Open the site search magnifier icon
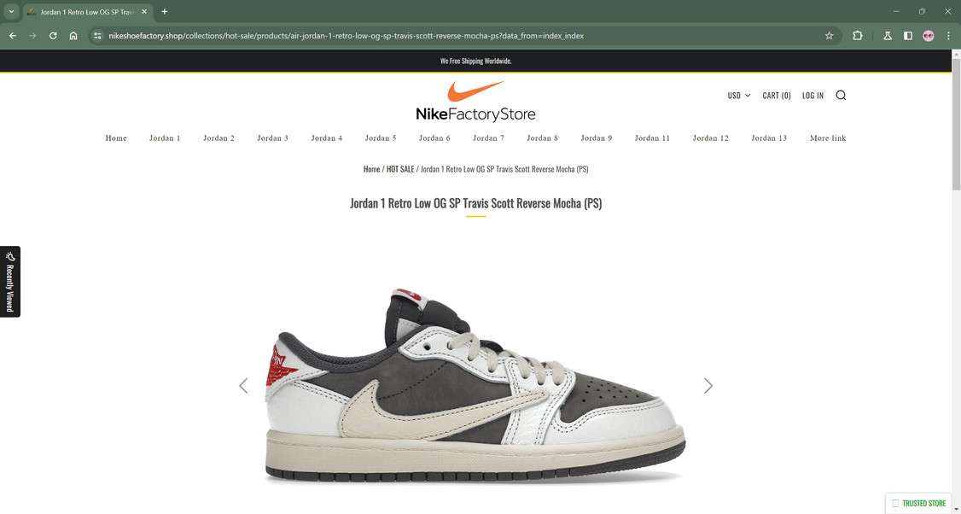The height and width of the screenshot is (514, 961). 841,95
